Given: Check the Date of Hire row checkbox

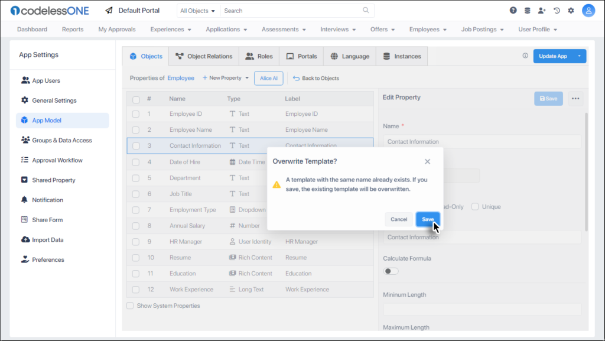Looking at the screenshot, I should pyautogui.click(x=136, y=162).
